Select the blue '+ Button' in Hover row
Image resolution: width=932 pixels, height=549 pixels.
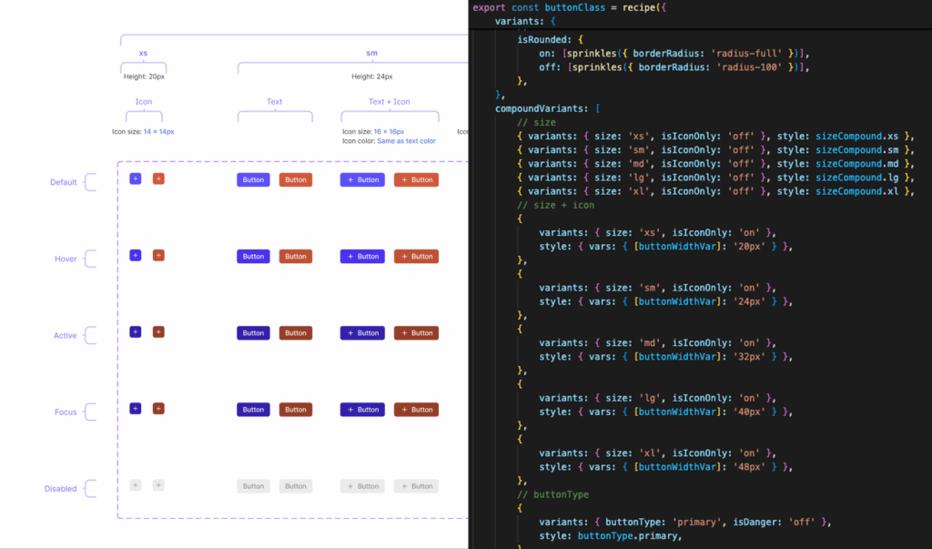pyautogui.click(x=362, y=257)
